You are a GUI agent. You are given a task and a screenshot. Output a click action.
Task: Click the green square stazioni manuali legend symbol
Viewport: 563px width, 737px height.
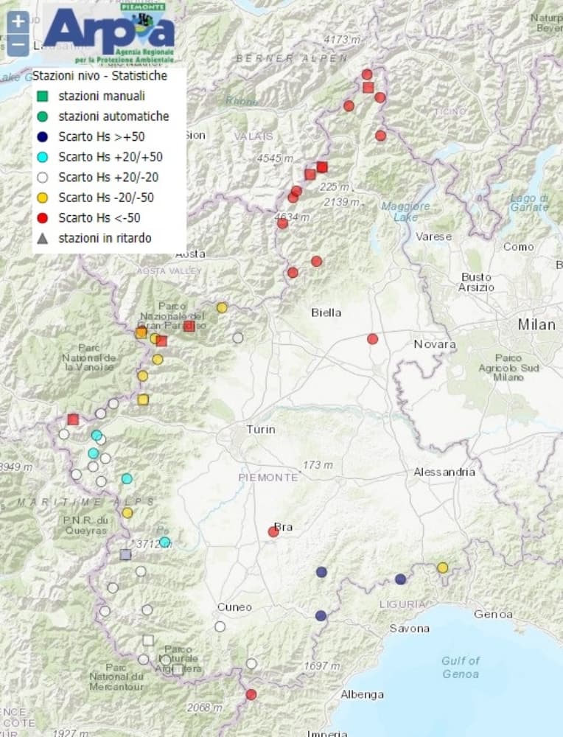pos(43,96)
